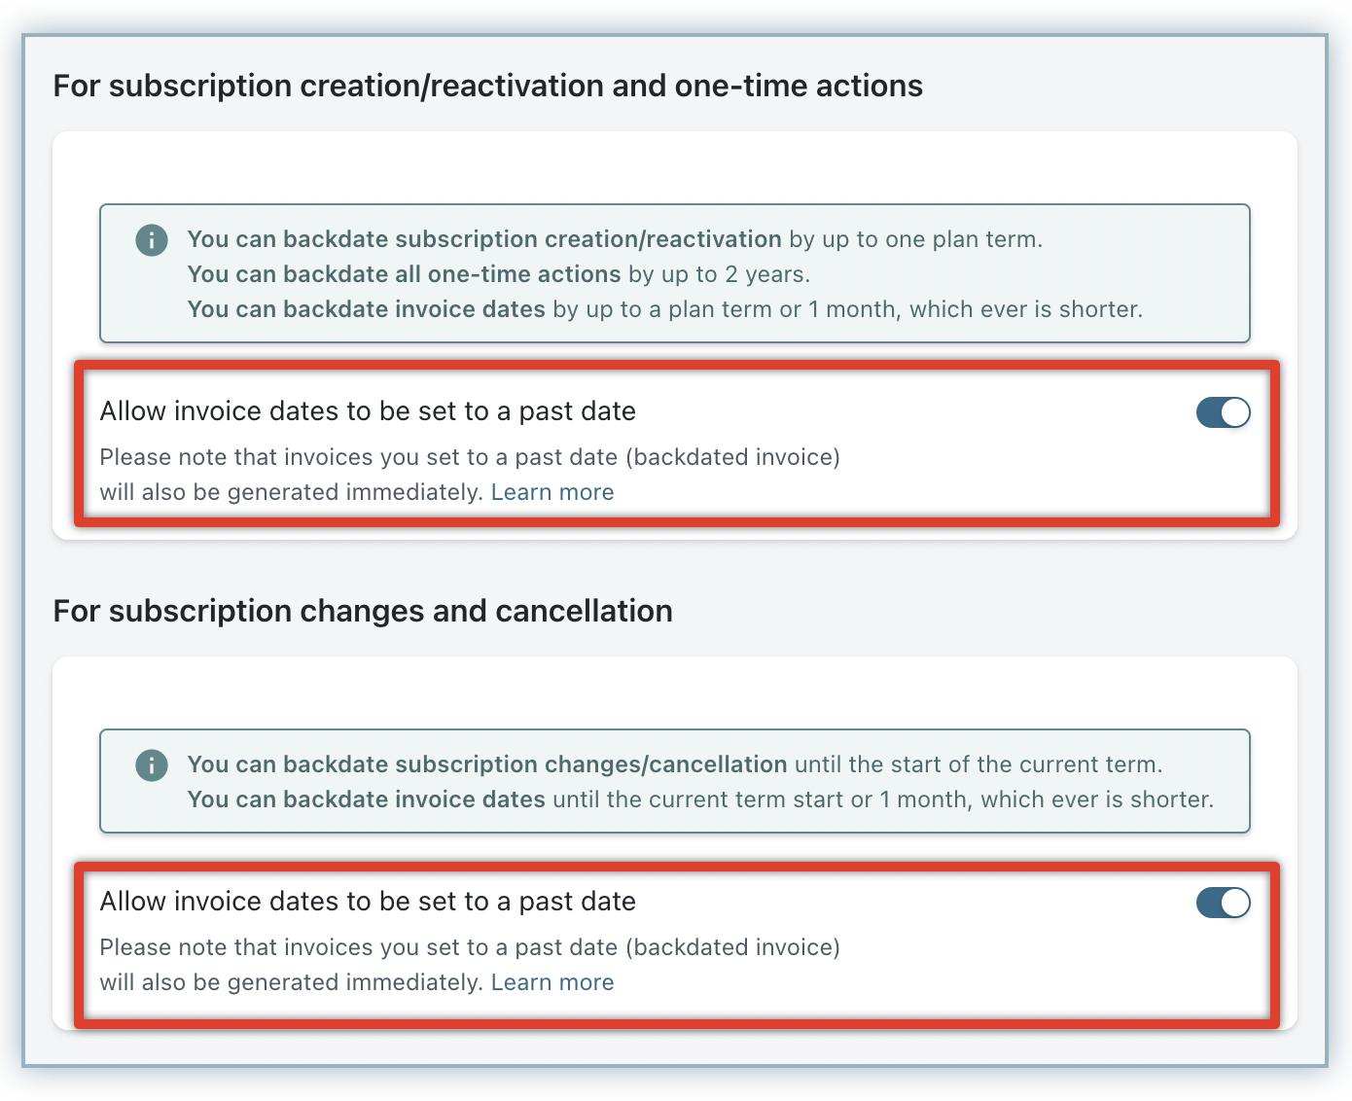Click 'will also be generated immediately' in changes/cancellation section

coord(291,982)
